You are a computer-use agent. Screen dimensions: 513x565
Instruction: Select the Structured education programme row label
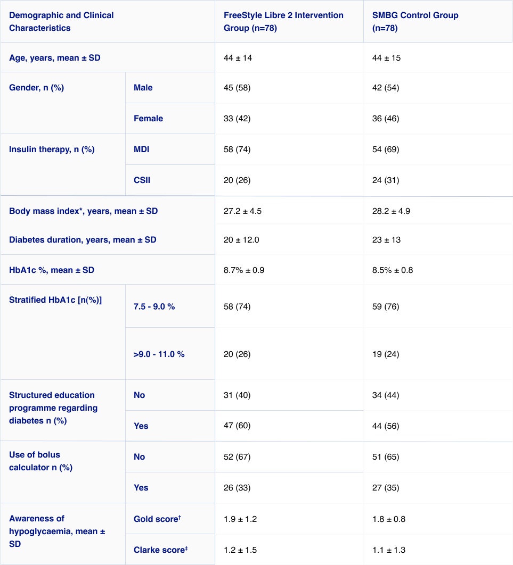(x=53, y=408)
